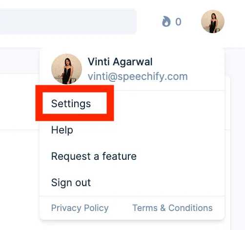The height and width of the screenshot is (230, 245).
Task: Sign out of the Speechify account
Action: (x=71, y=183)
